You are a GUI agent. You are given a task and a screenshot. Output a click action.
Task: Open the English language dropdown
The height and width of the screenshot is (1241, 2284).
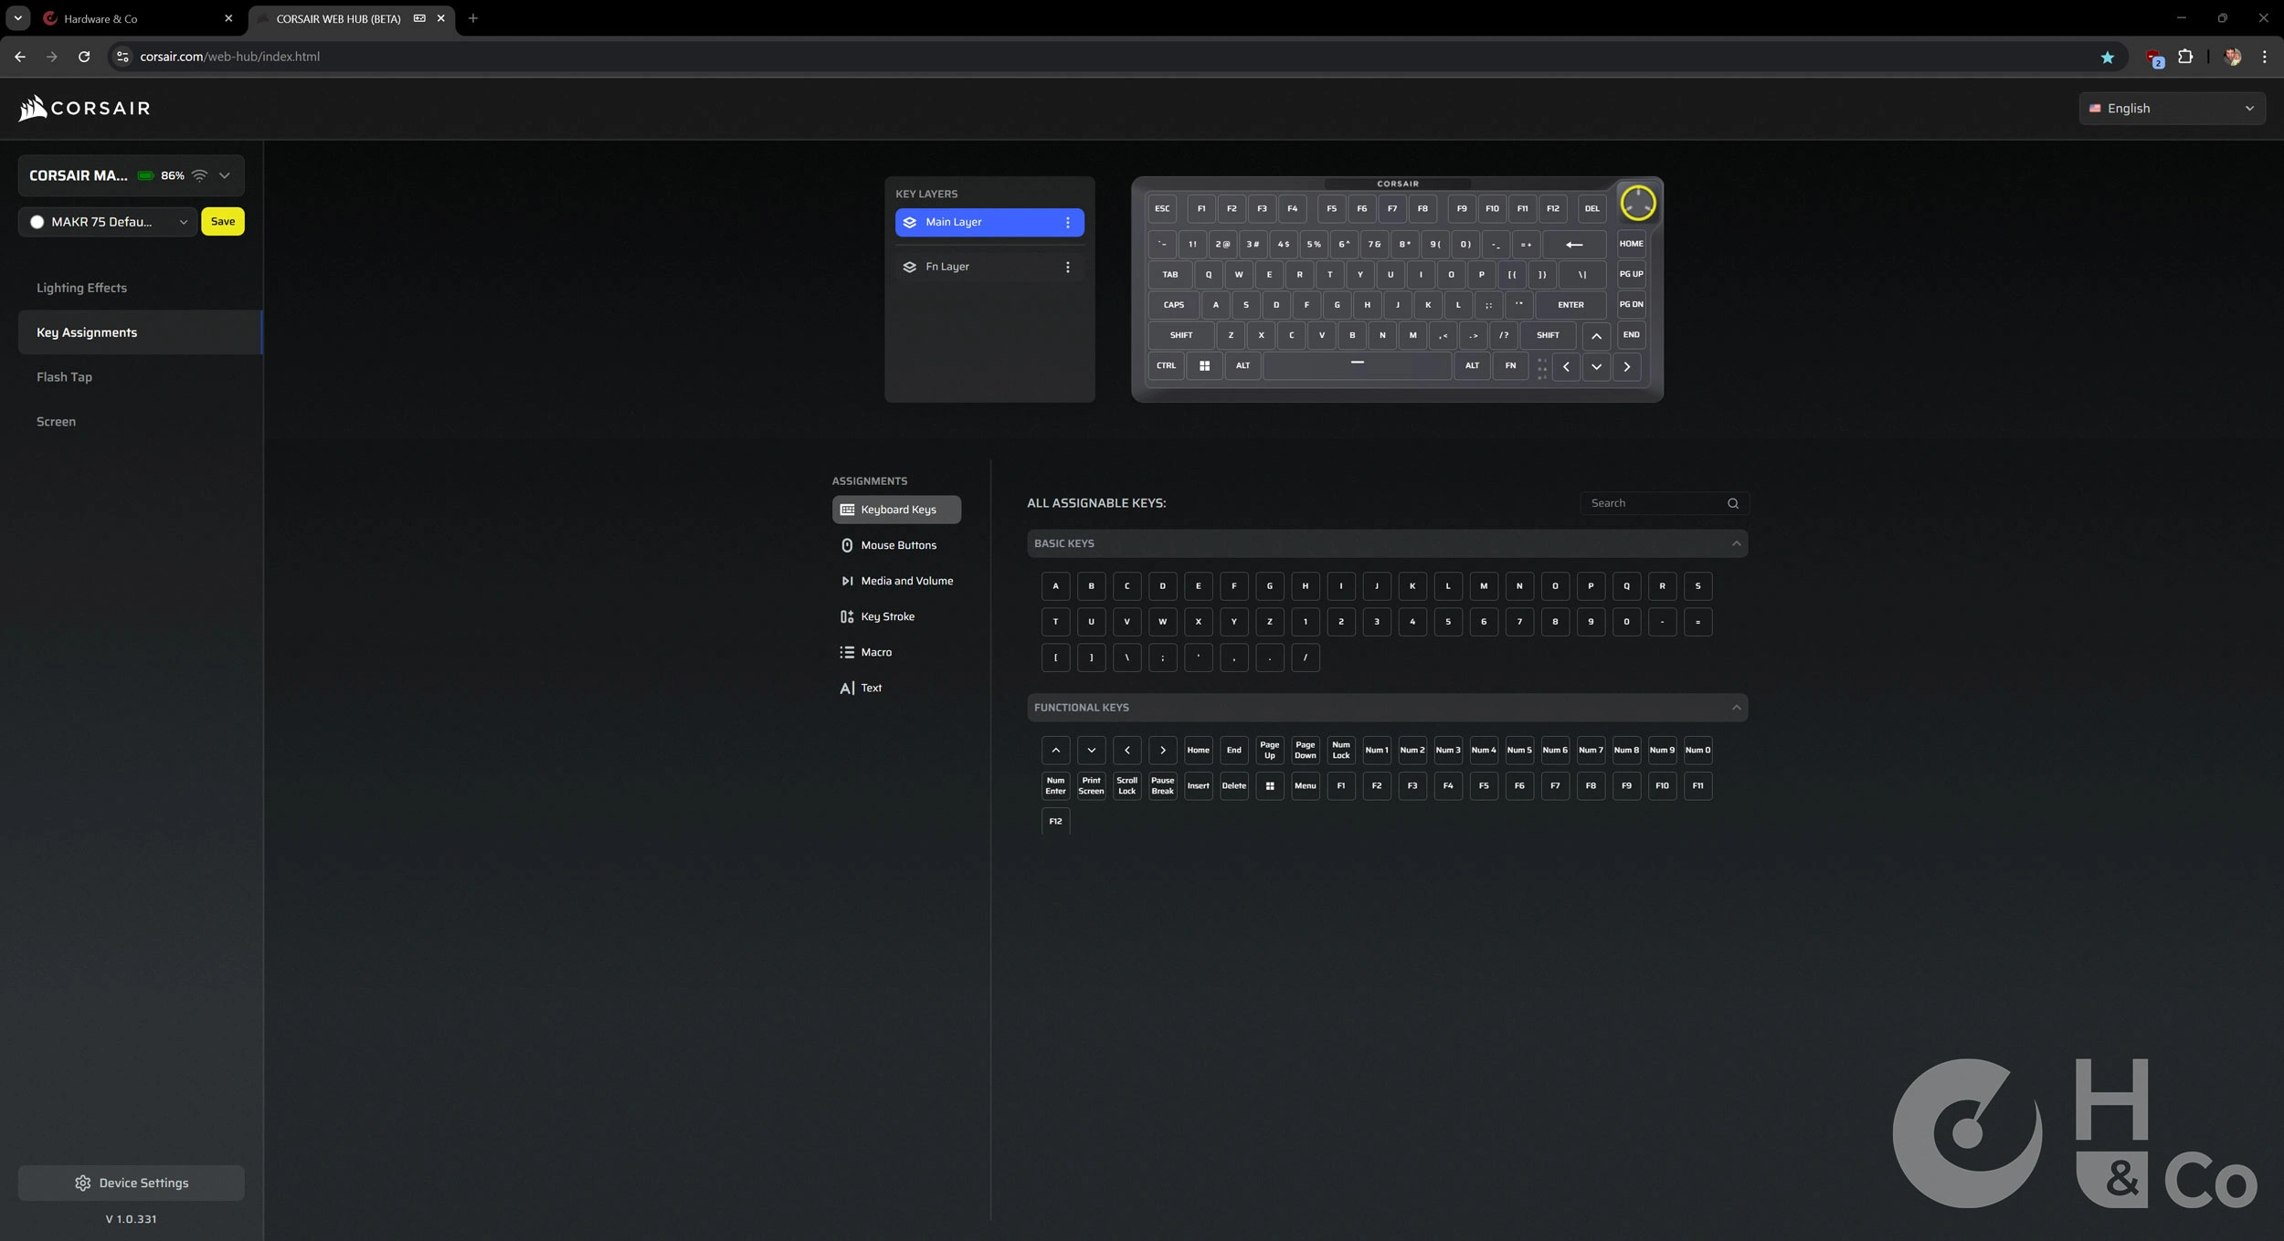pos(2172,108)
